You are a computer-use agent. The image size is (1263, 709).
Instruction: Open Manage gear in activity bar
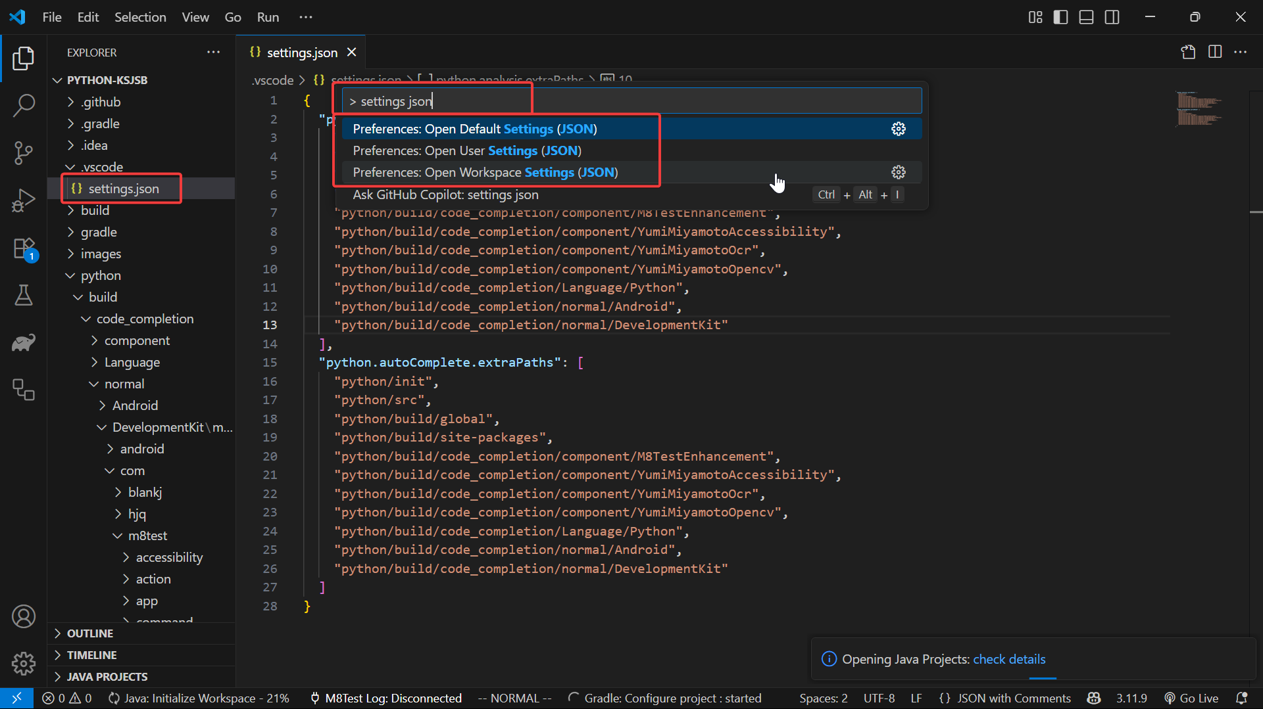coord(24,664)
